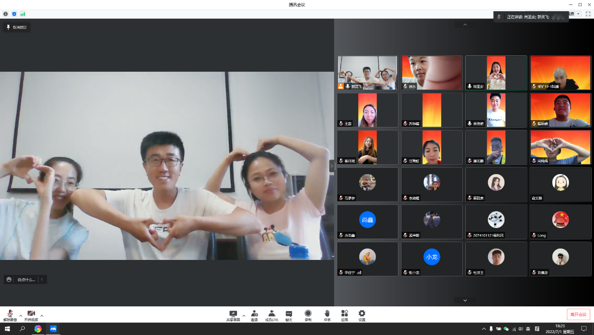
Task: Expand share screen options arrow
Action: tap(244, 315)
